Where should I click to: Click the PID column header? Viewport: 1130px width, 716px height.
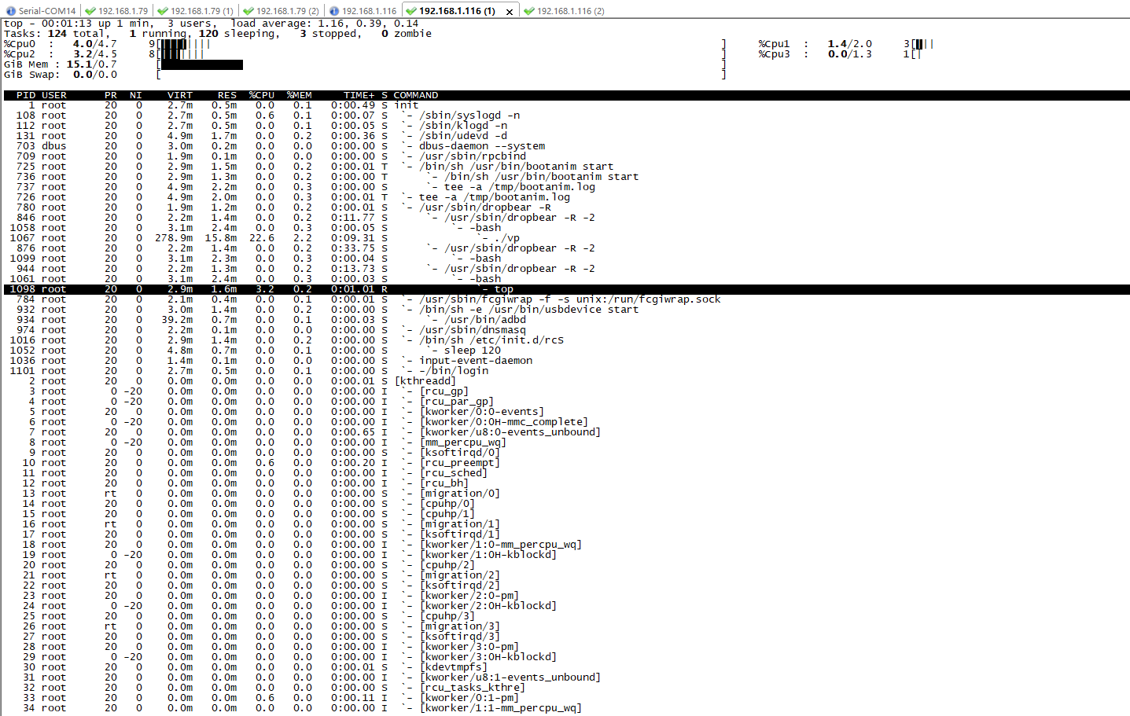26,95
